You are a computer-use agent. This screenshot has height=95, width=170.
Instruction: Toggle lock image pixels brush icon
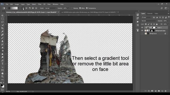click(x=148, y=24)
